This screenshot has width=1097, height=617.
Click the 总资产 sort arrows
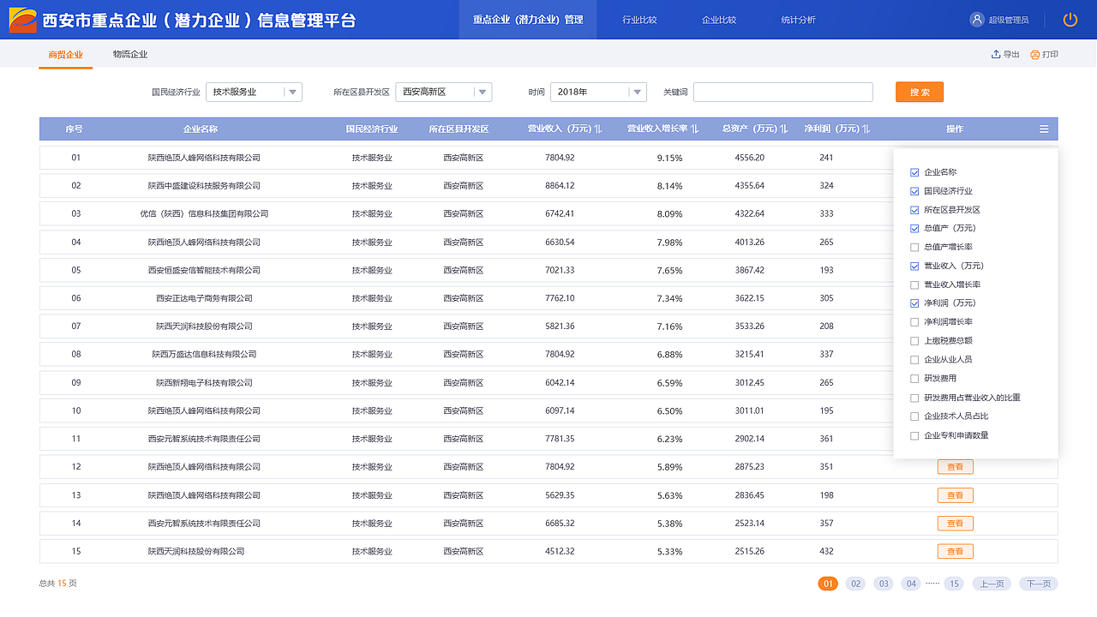[786, 129]
